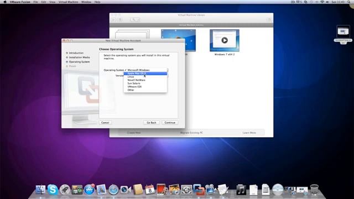This screenshot has height=199, width=354.
Task: Click the Continue button
Action: (170, 123)
